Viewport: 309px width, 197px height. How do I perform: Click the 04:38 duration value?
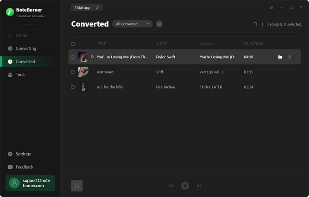[249, 57]
